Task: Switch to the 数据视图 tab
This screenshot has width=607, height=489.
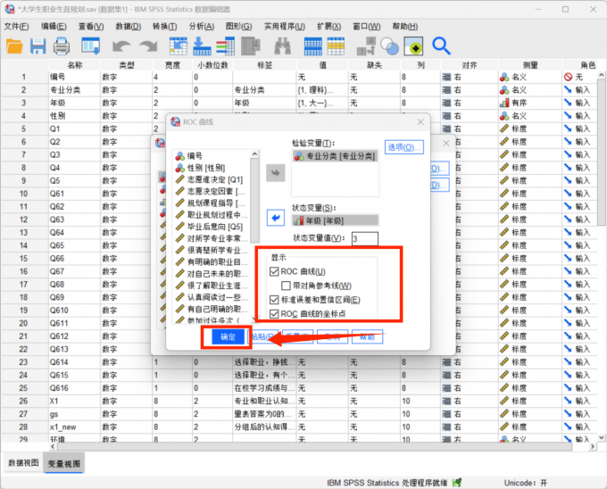Action: [x=23, y=463]
